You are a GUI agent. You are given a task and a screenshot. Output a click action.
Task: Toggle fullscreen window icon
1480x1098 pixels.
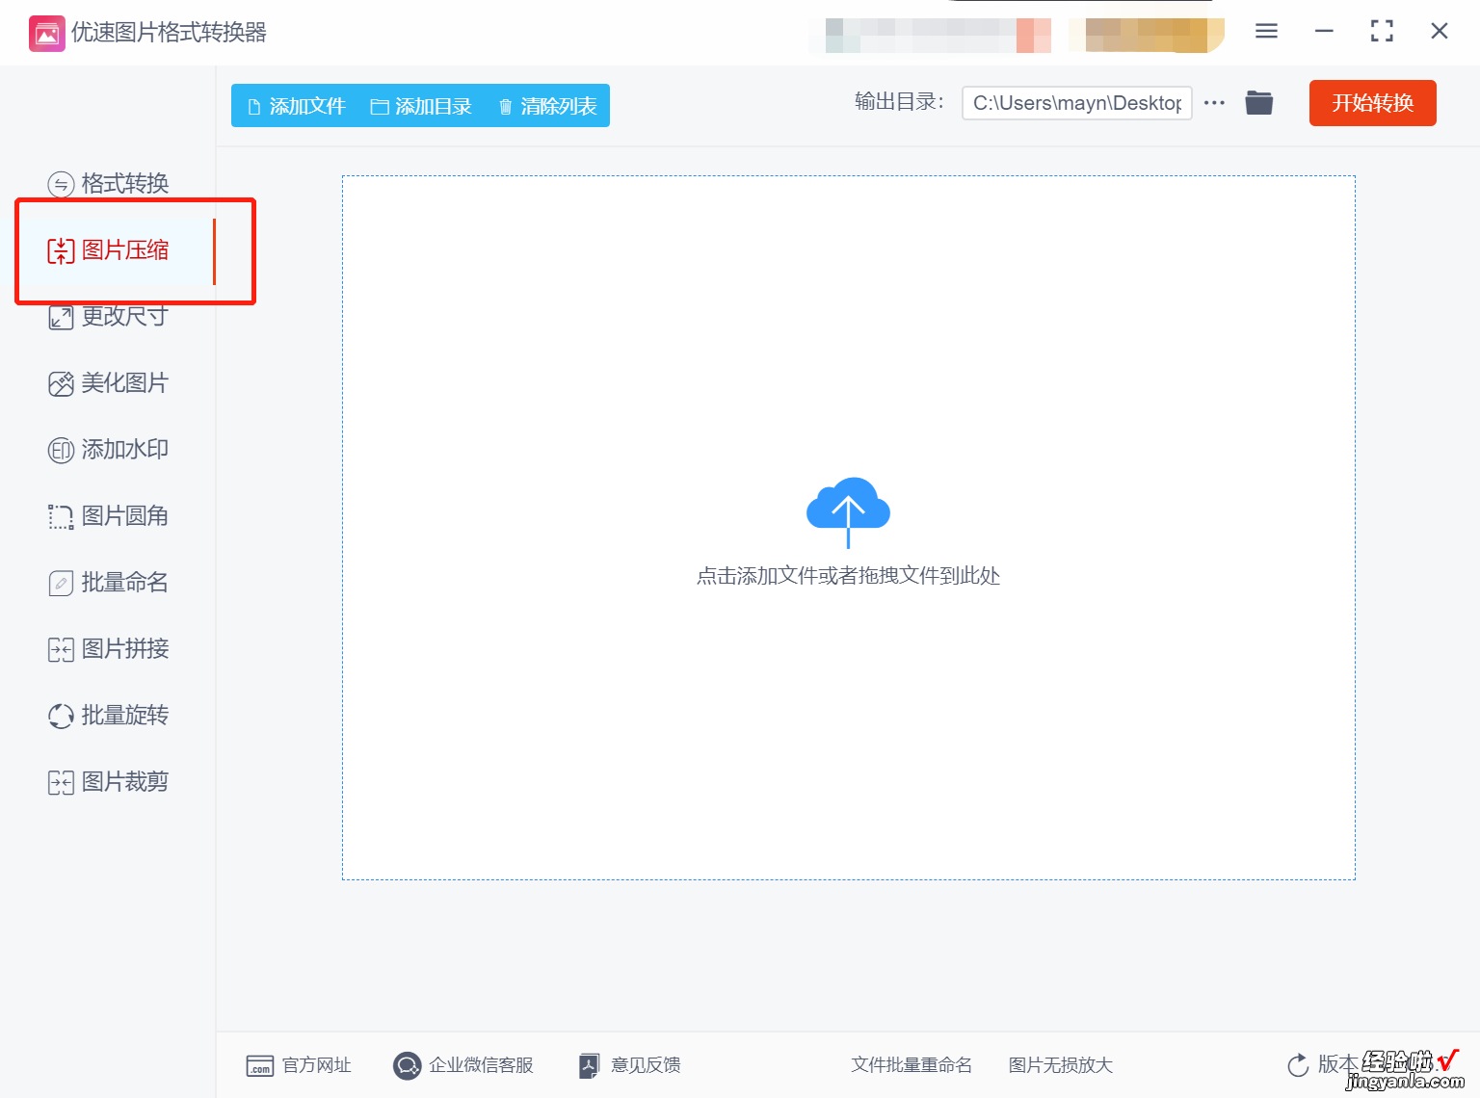point(1382,31)
